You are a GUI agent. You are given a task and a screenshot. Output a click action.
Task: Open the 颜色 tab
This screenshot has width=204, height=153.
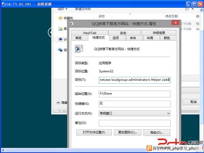coord(168,38)
